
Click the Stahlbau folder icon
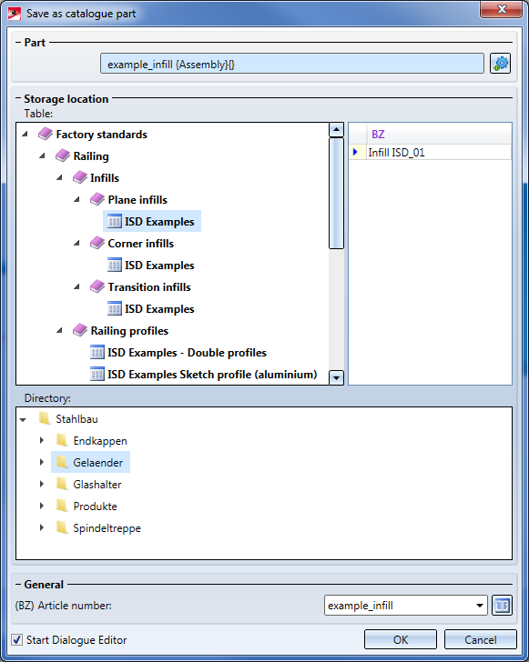point(45,418)
